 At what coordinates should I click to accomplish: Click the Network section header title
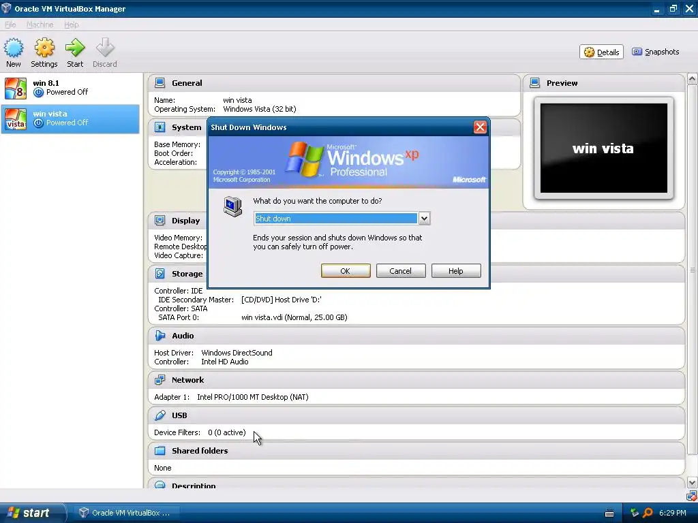pyautogui.click(x=188, y=380)
